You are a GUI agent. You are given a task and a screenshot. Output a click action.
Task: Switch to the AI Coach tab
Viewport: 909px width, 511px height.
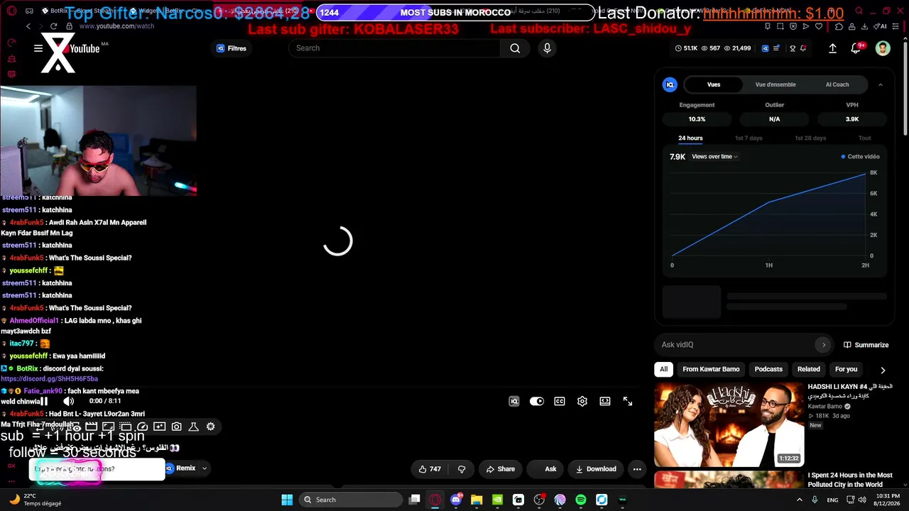tap(837, 84)
